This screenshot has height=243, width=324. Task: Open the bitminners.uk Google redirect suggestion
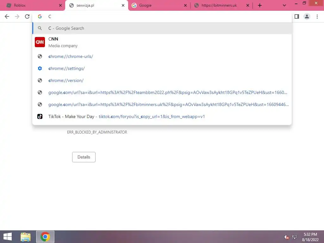tap(162, 104)
